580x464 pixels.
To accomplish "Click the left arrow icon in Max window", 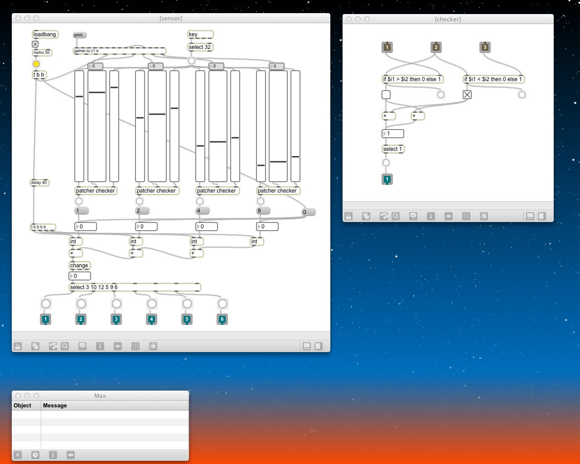I will 71,455.
